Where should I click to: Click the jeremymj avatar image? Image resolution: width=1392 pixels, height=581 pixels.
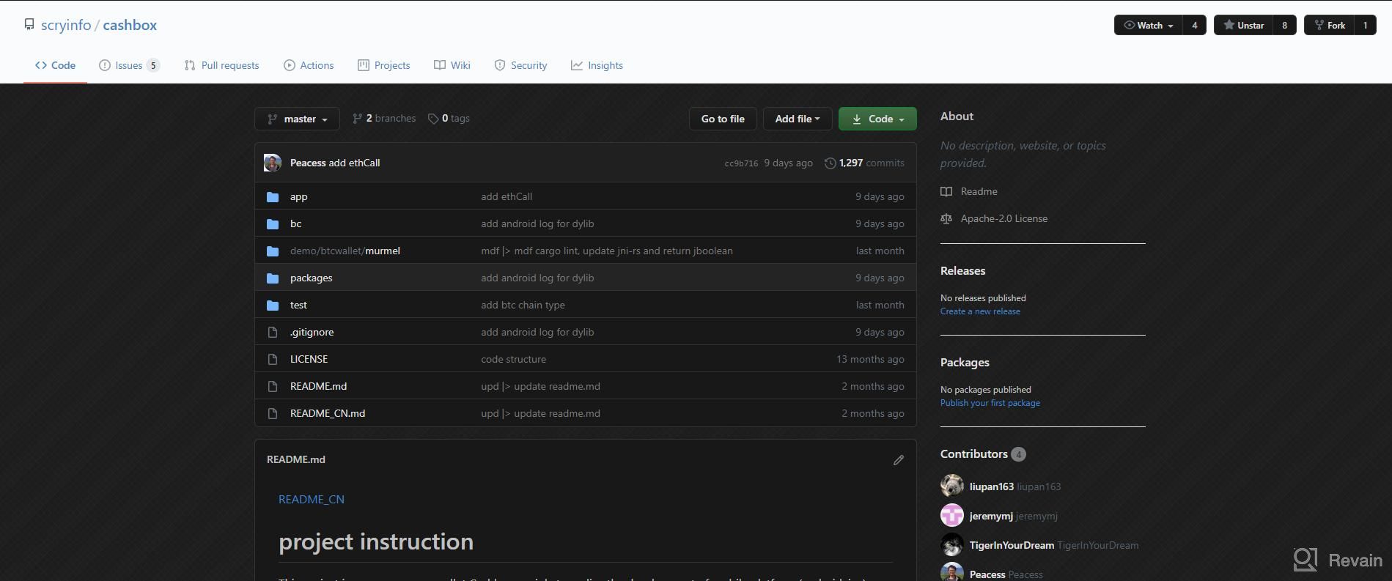(x=952, y=515)
